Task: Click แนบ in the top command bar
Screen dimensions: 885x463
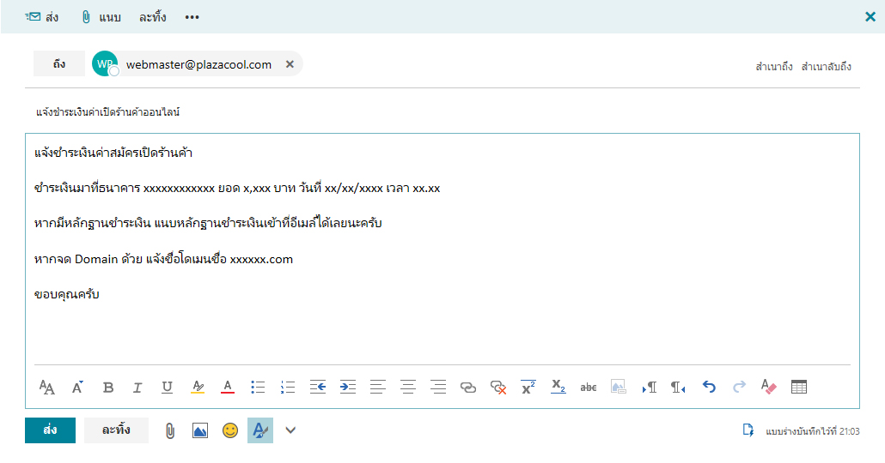Action: pos(101,17)
